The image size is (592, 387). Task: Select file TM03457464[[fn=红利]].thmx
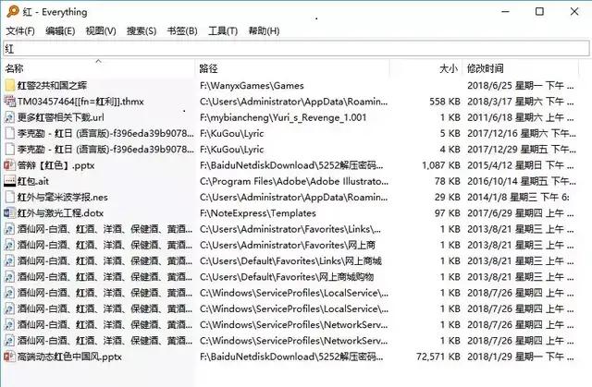[x=80, y=101]
